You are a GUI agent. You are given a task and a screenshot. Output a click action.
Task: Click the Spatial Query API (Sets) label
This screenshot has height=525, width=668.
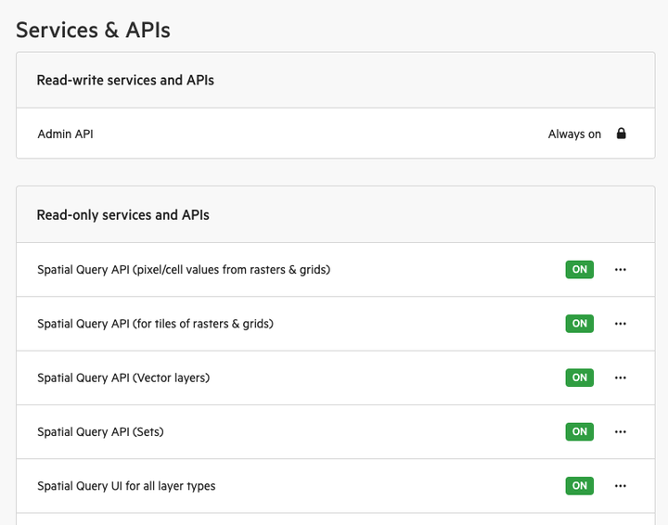click(x=100, y=431)
